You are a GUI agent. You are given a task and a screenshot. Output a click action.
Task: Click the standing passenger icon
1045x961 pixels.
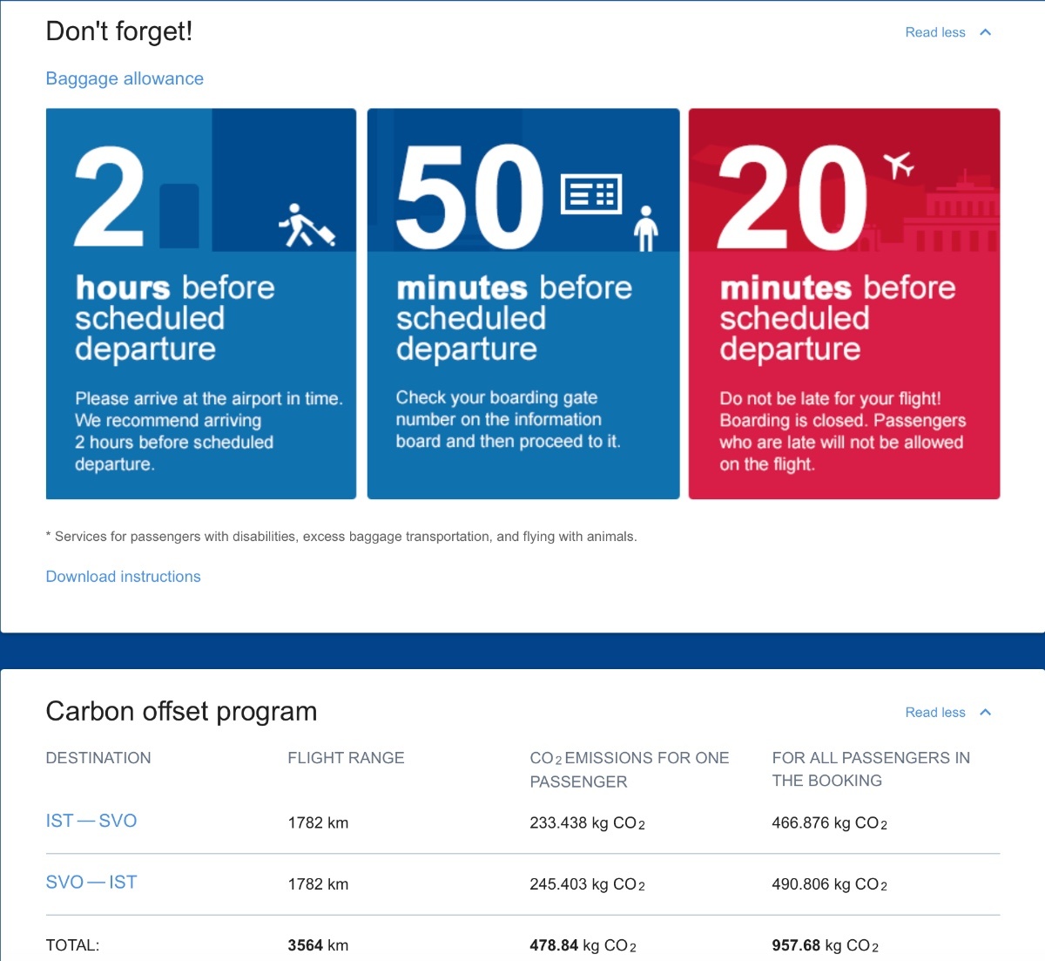coord(645,228)
